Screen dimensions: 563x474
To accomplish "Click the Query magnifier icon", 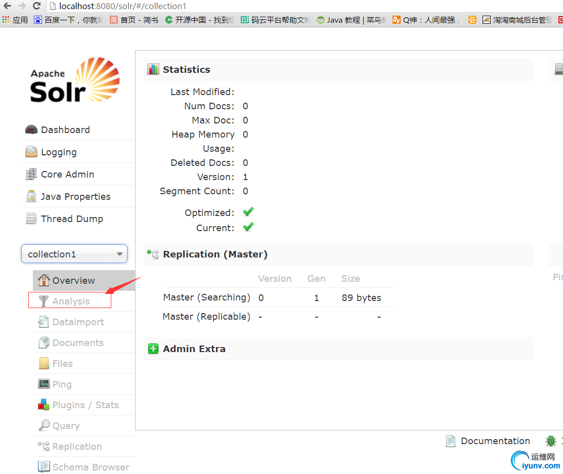I will tap(44, 425).
